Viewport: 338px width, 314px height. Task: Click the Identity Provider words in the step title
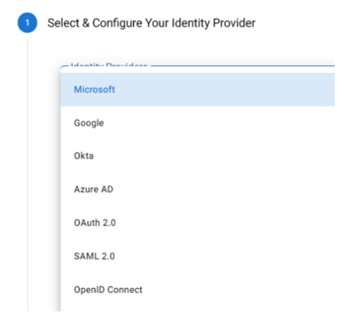(x=214, y=23)
